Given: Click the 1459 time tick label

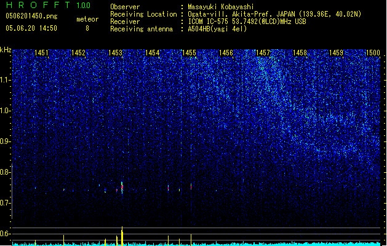Looking at the screenshot, I should [x=337, y=52].
